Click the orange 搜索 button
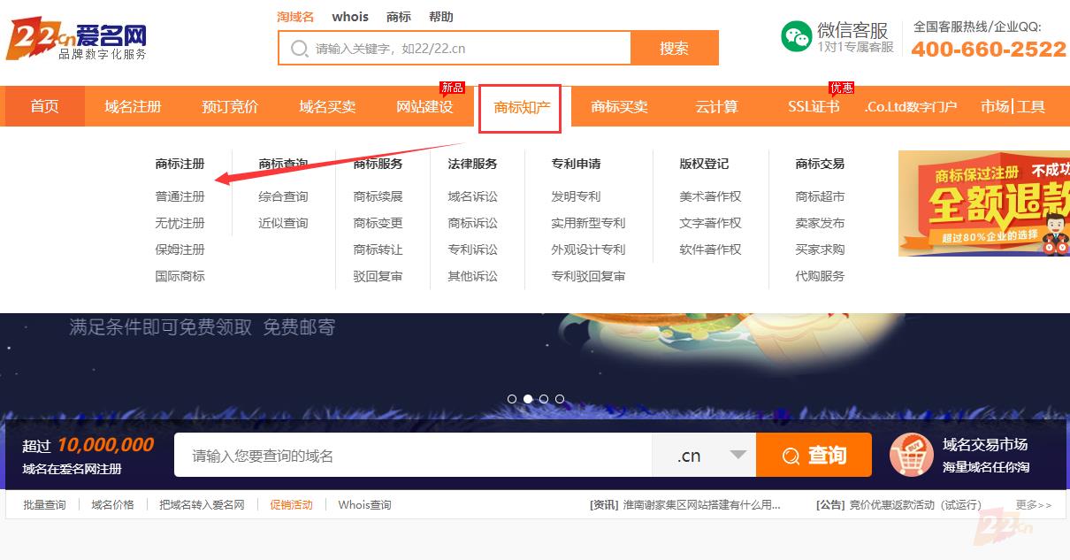 click(x=675, y=49)
